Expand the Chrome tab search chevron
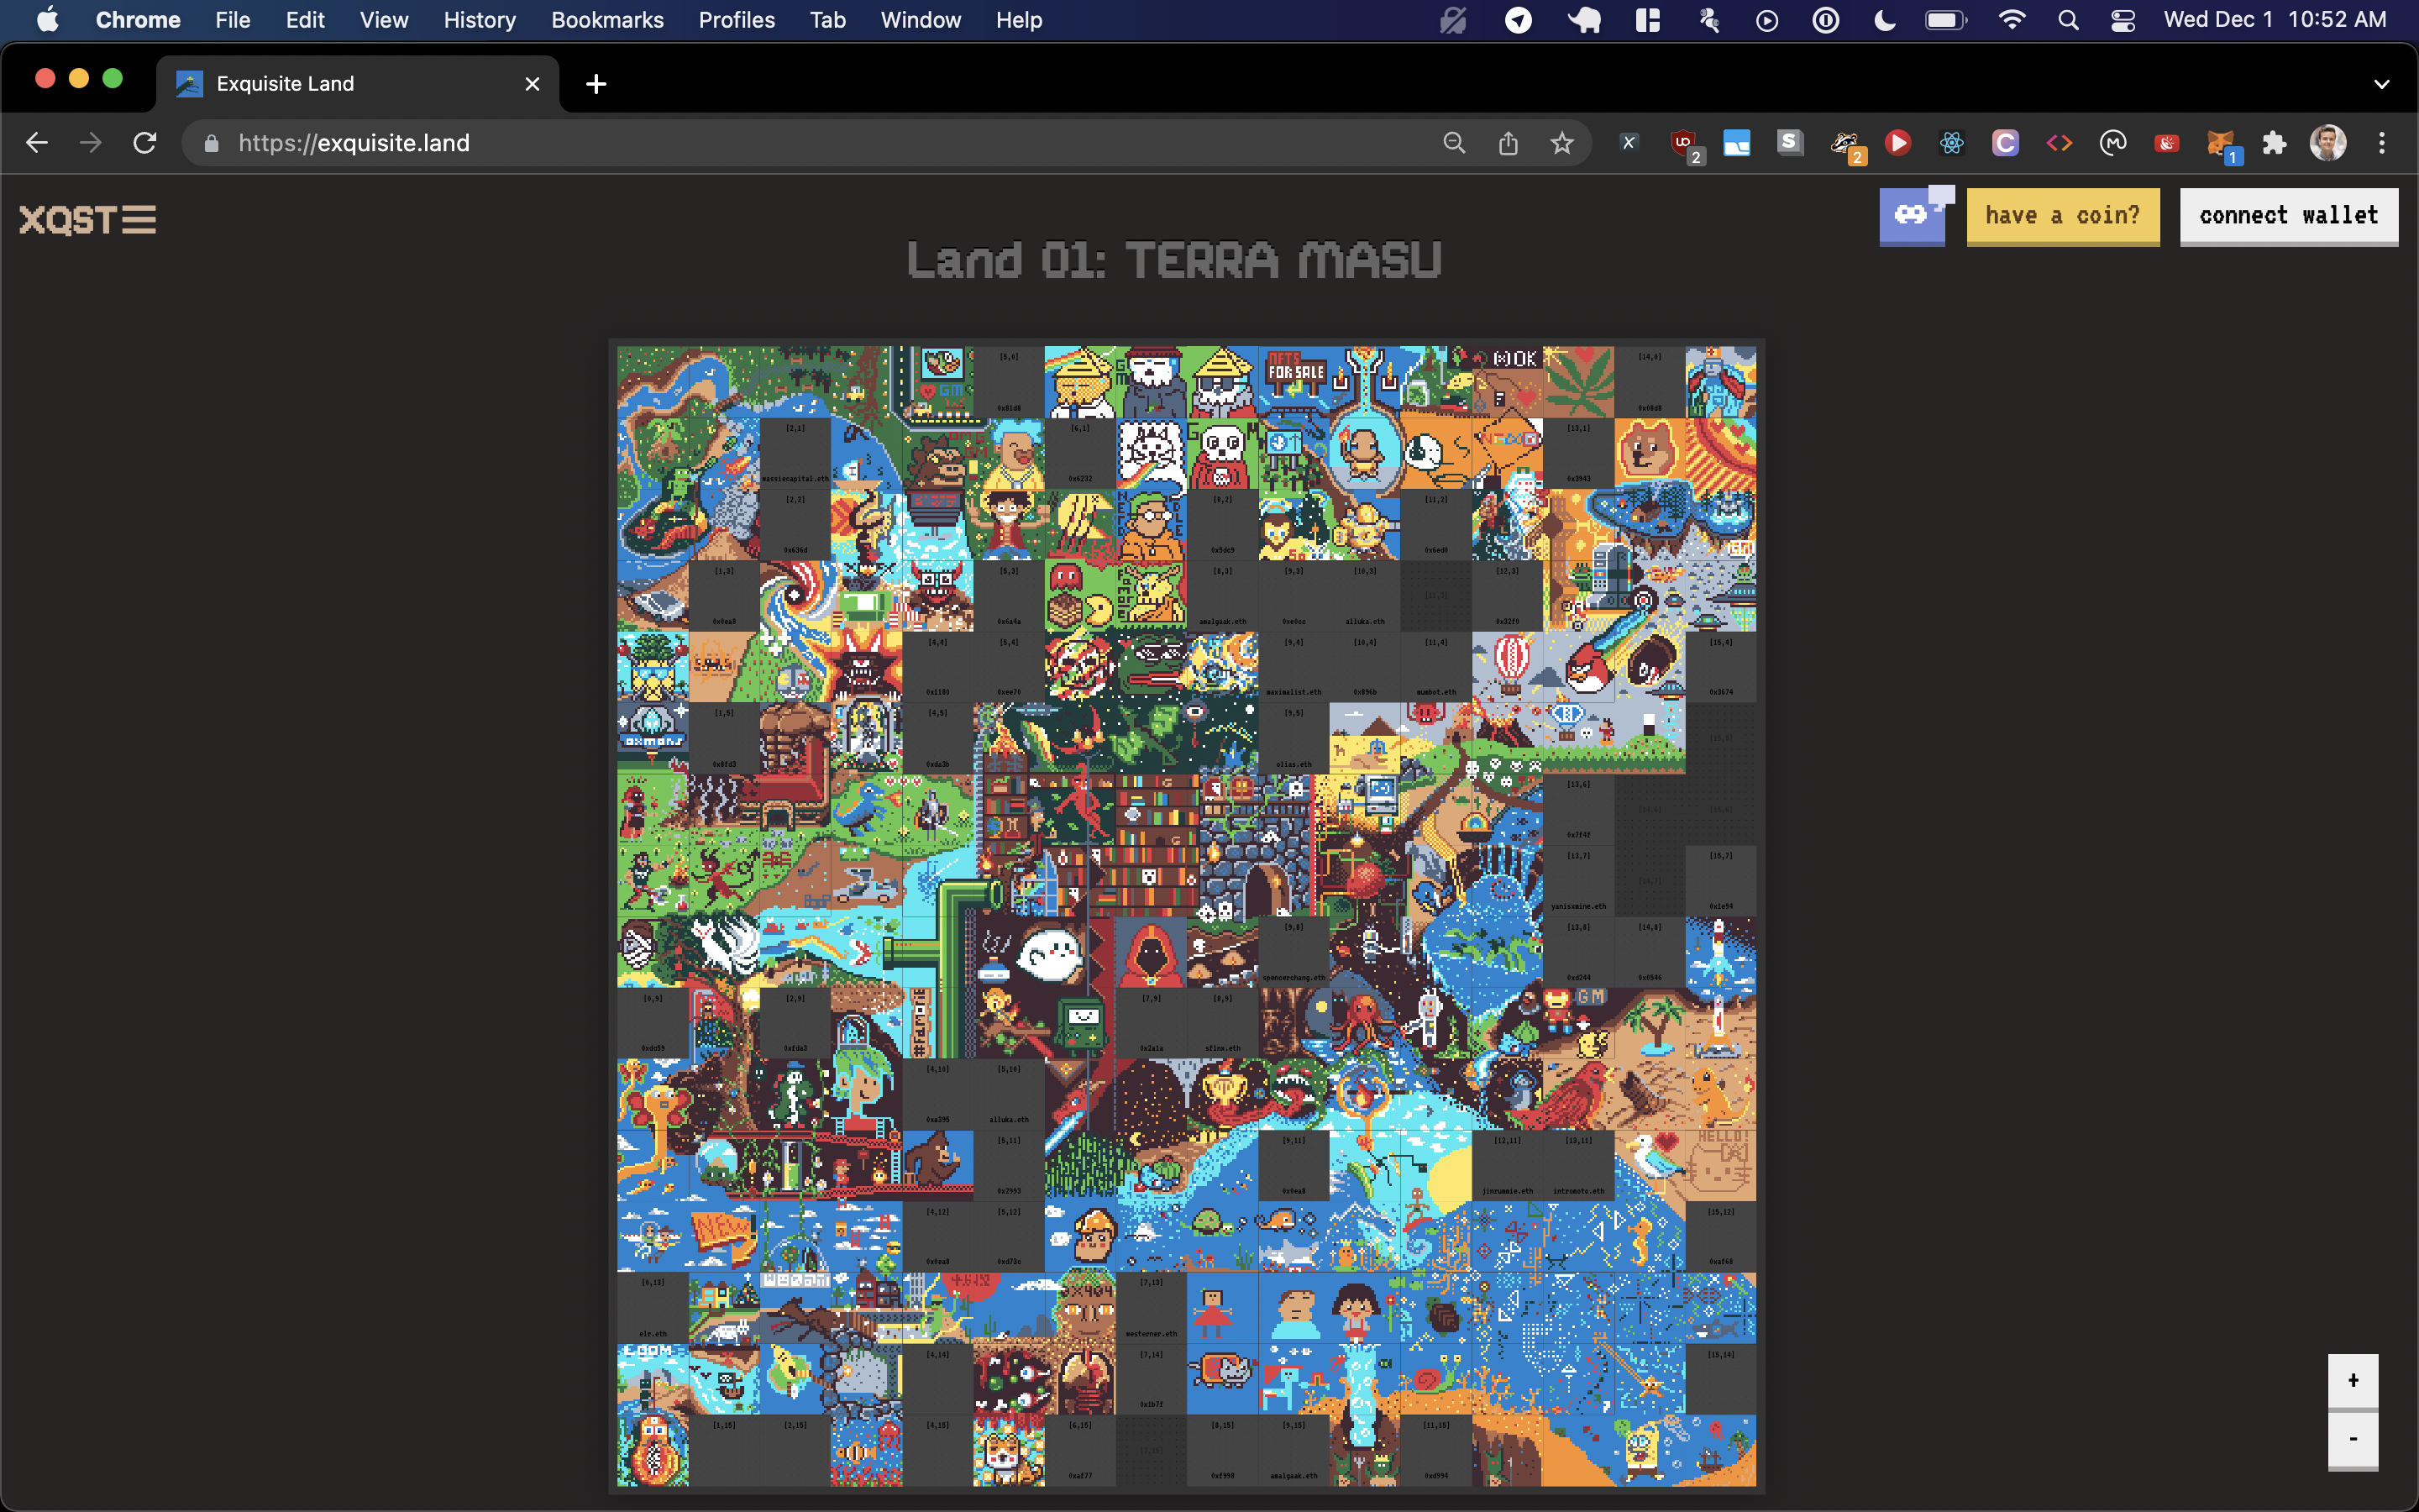 pyautogui.click(x=2381, y=84)
